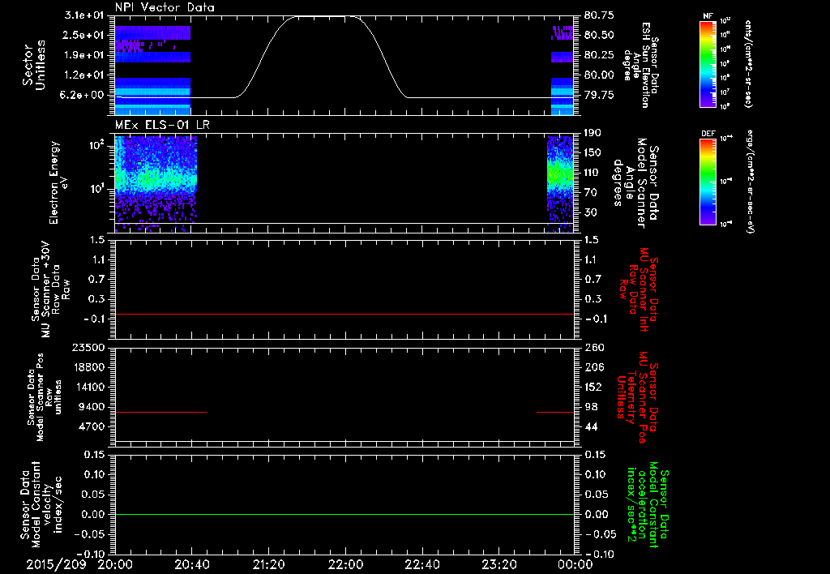830x574 pixels.
Task: Click the "21:20" time tick label
Action: click(x=268, y=565)
